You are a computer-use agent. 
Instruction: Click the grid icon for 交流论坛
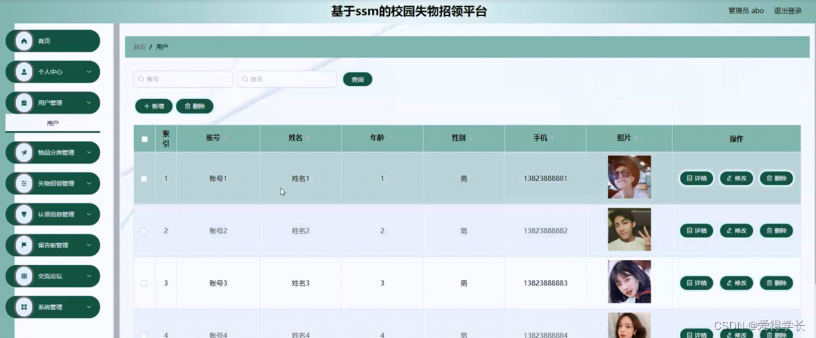[x=24, y=276]
